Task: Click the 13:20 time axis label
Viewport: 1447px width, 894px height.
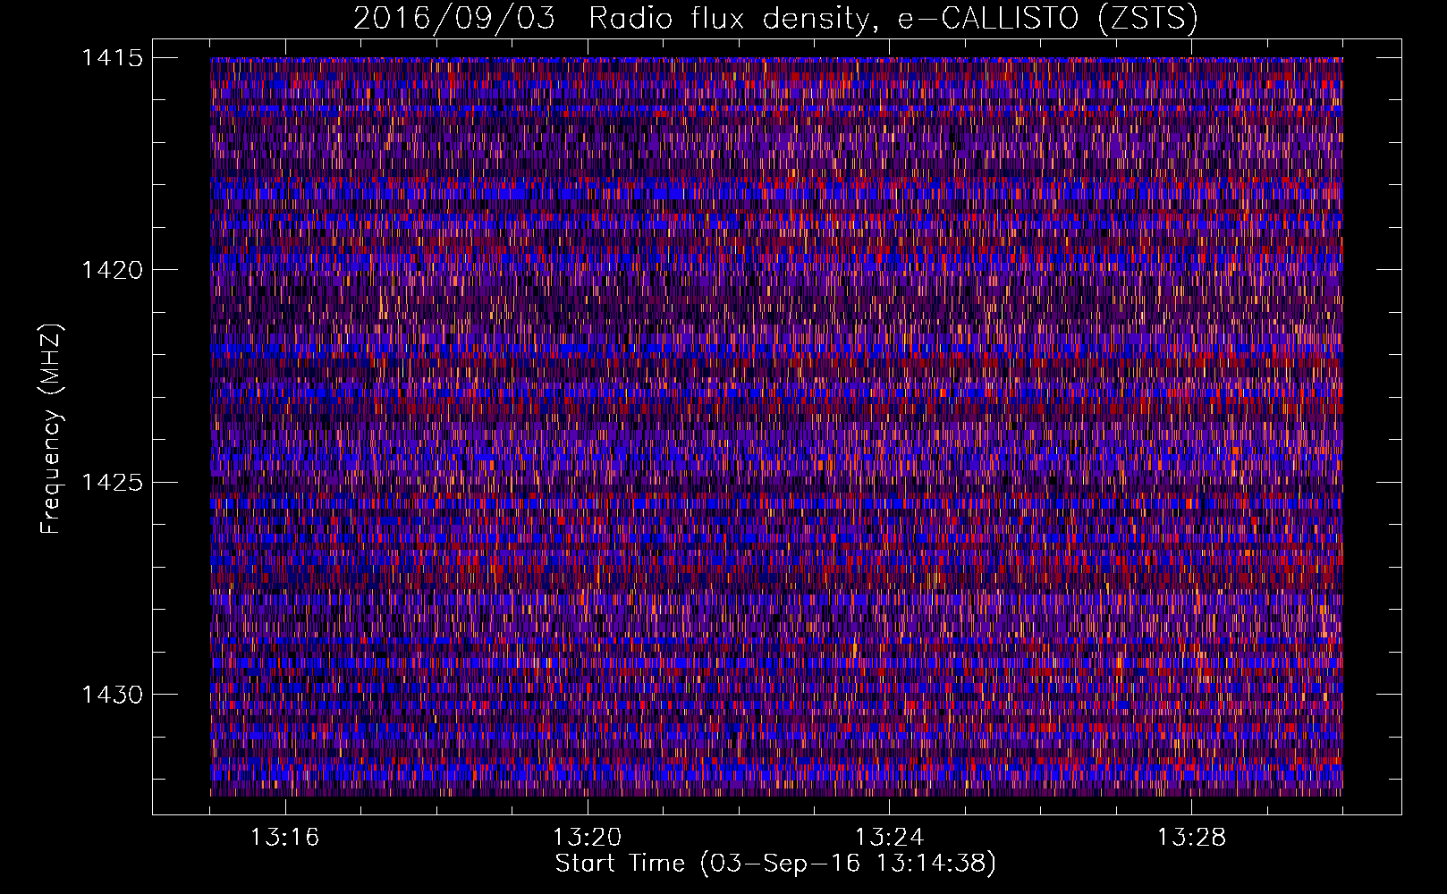Action: tap(587, 838)
